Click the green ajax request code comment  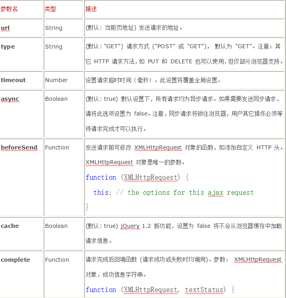(x=185, y=192)
